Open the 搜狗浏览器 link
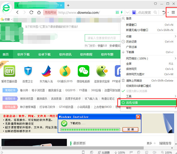The height and width of the screenshot is (154, 177). click(x=27, y=98)
